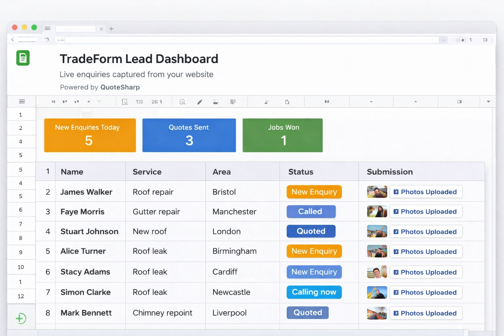Click the browser back arrow
Image resolution: width=504 pixels, height=336 pixels.
click(x=12, y=40)
